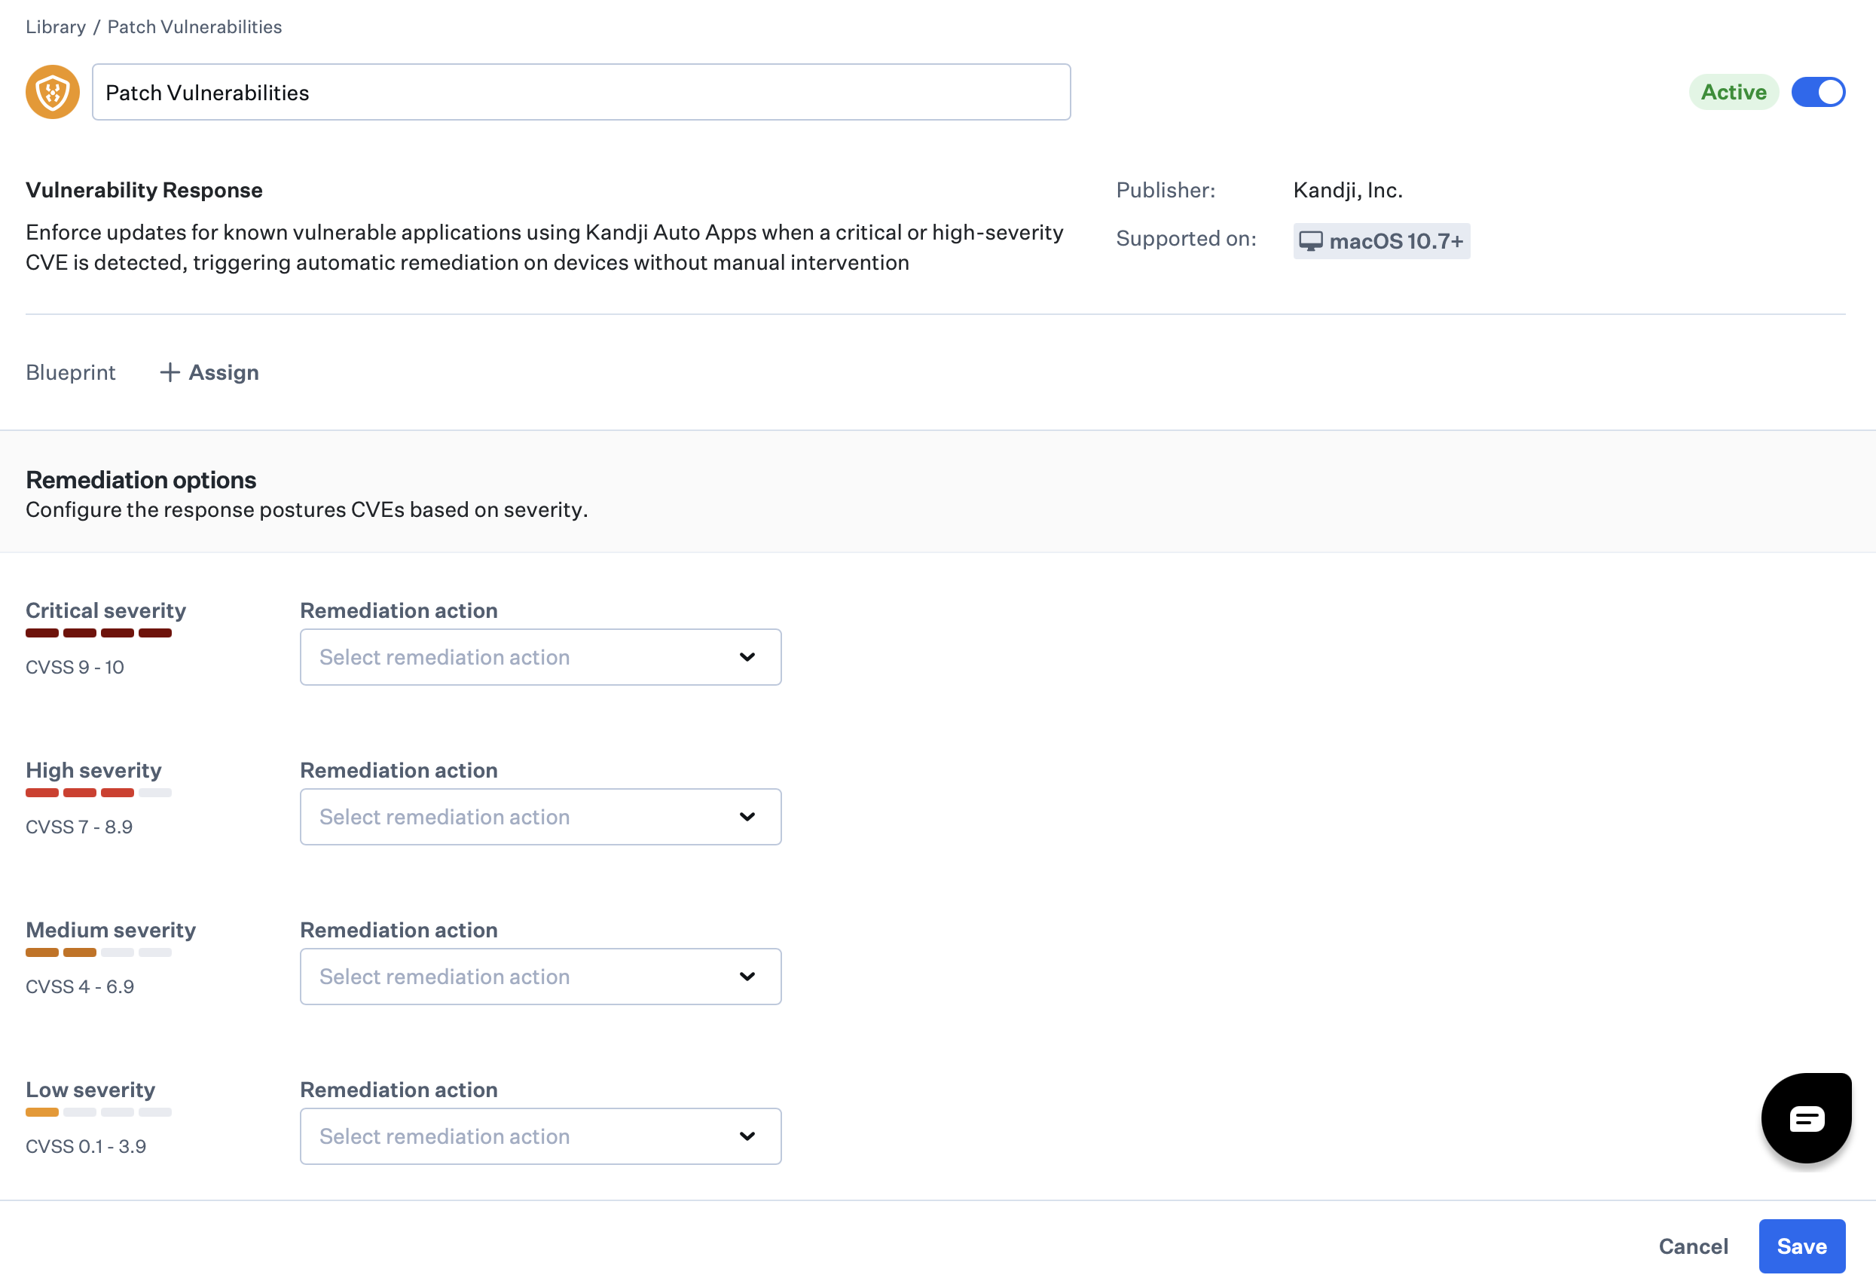The width and height of the screenshot is (1876, 1284).
Task: Expand Low severity remediation action dropdown
Action: coord(540,1137)
